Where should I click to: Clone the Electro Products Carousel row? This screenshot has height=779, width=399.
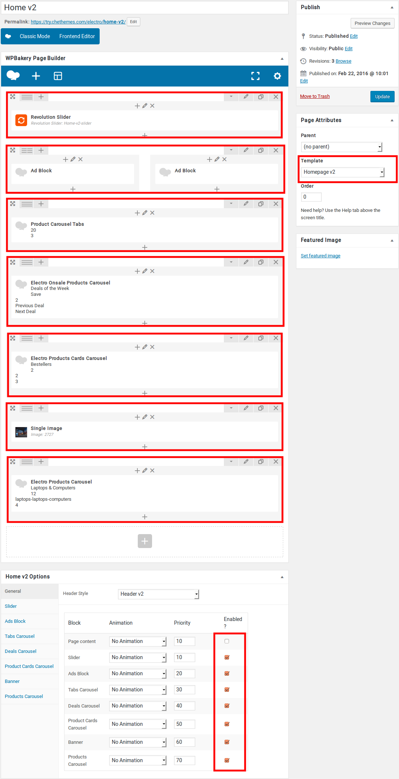click(261, 462)
